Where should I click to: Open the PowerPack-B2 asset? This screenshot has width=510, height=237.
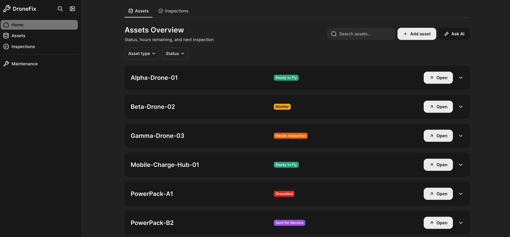point(438,223)
